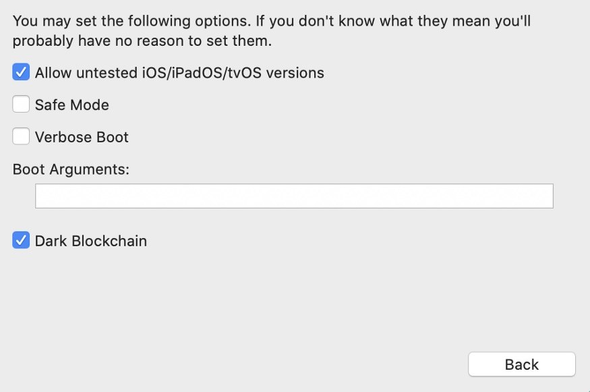The height and width of the screenshot is (392, 590).
Task: Click the Safe Mode label text
Action: [x=71, y=105]
